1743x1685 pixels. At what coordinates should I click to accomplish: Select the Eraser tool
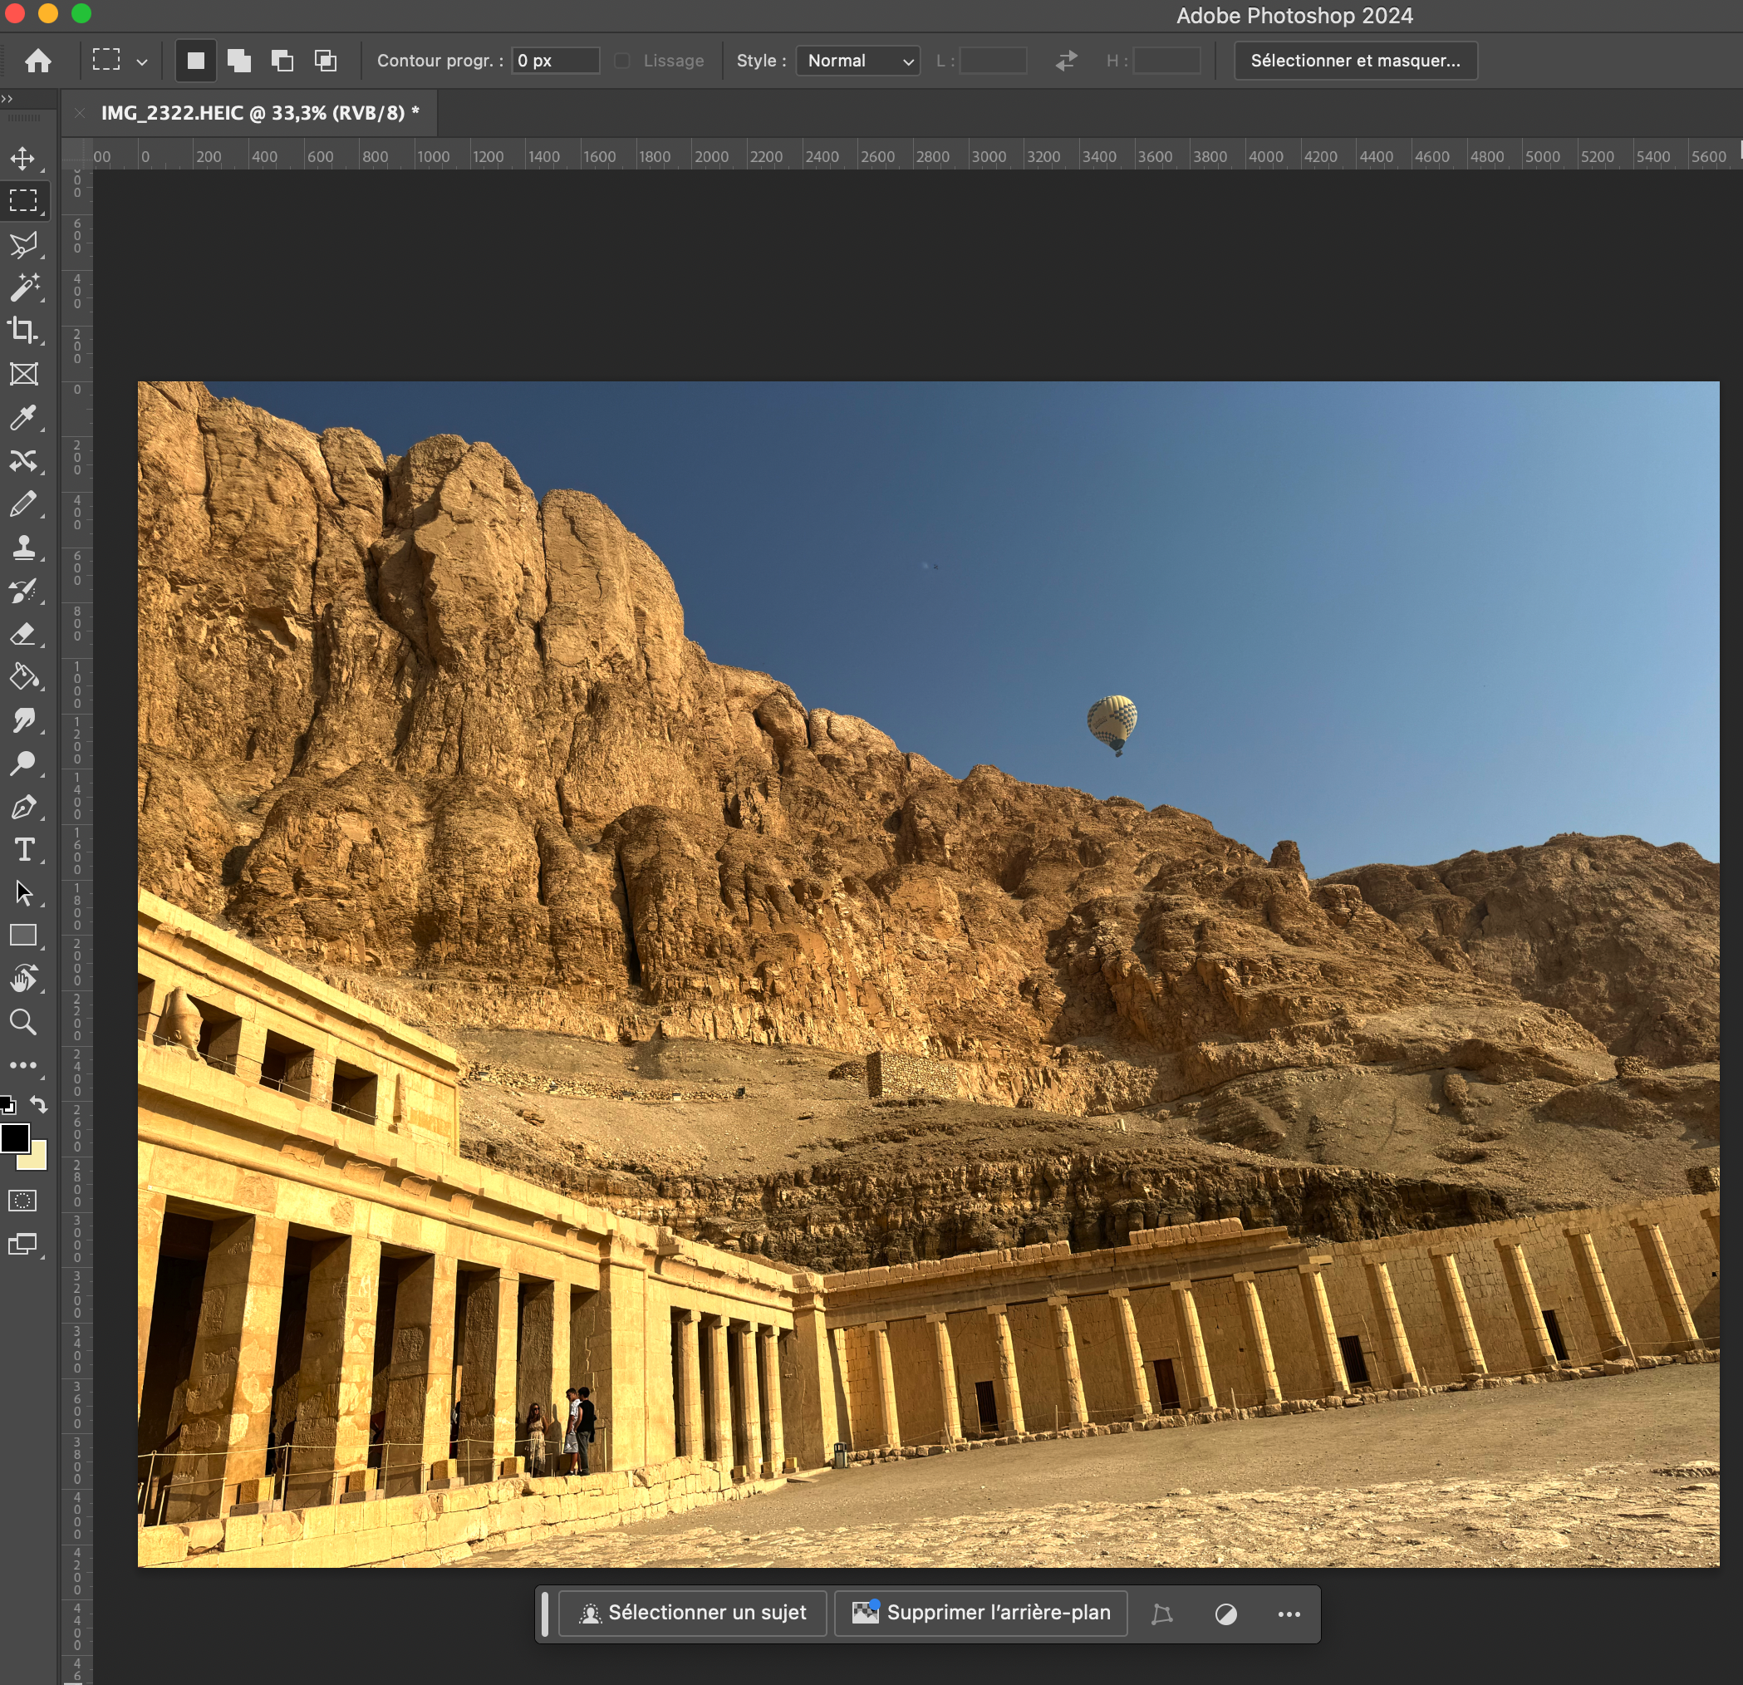coord(23,634)
